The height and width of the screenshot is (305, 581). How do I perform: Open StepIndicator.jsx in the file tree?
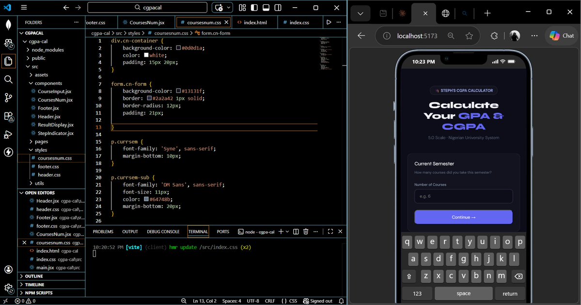point(51,133)
